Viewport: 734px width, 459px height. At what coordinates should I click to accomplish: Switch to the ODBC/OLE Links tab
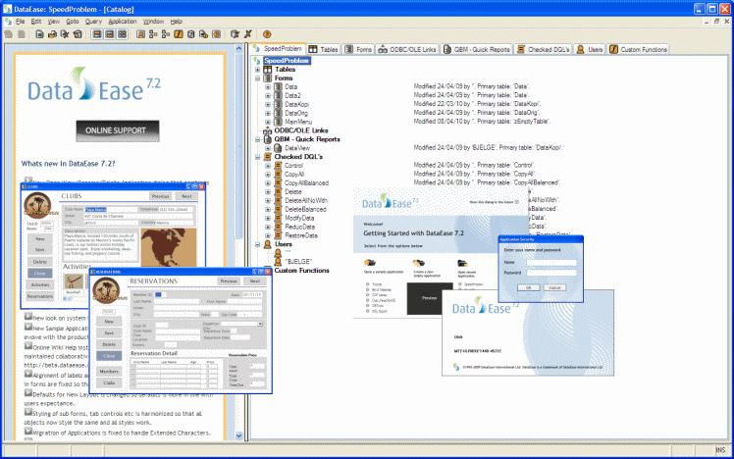point(407,49)
